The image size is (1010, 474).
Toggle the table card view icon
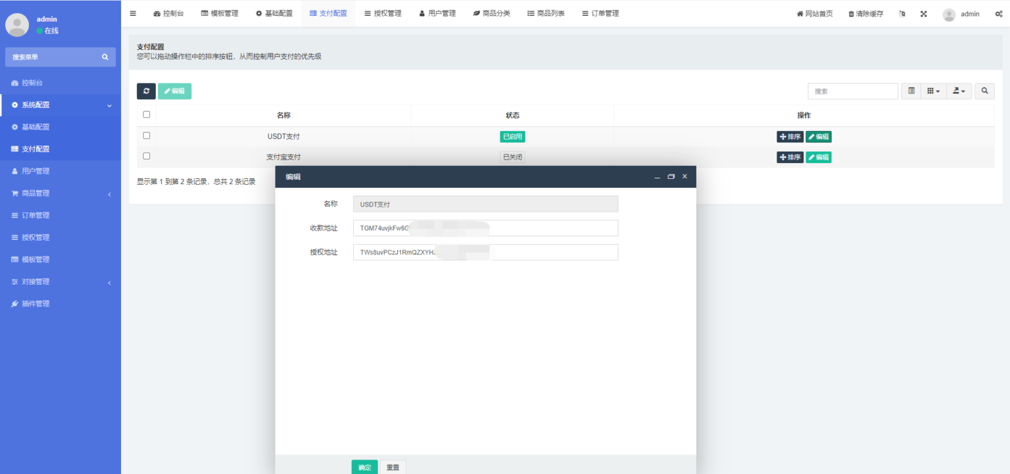click(911, 91)
